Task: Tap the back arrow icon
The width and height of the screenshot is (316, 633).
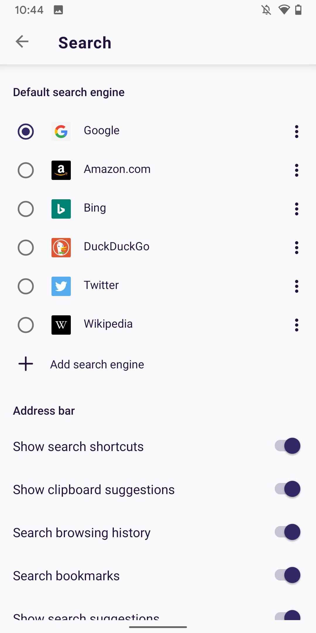Action: [x=22, y=42]
